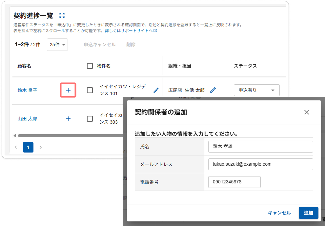The width and height of the screenshot is (325, 226).
Task: Open support site external link icon
Action: (x=155, y=31)
